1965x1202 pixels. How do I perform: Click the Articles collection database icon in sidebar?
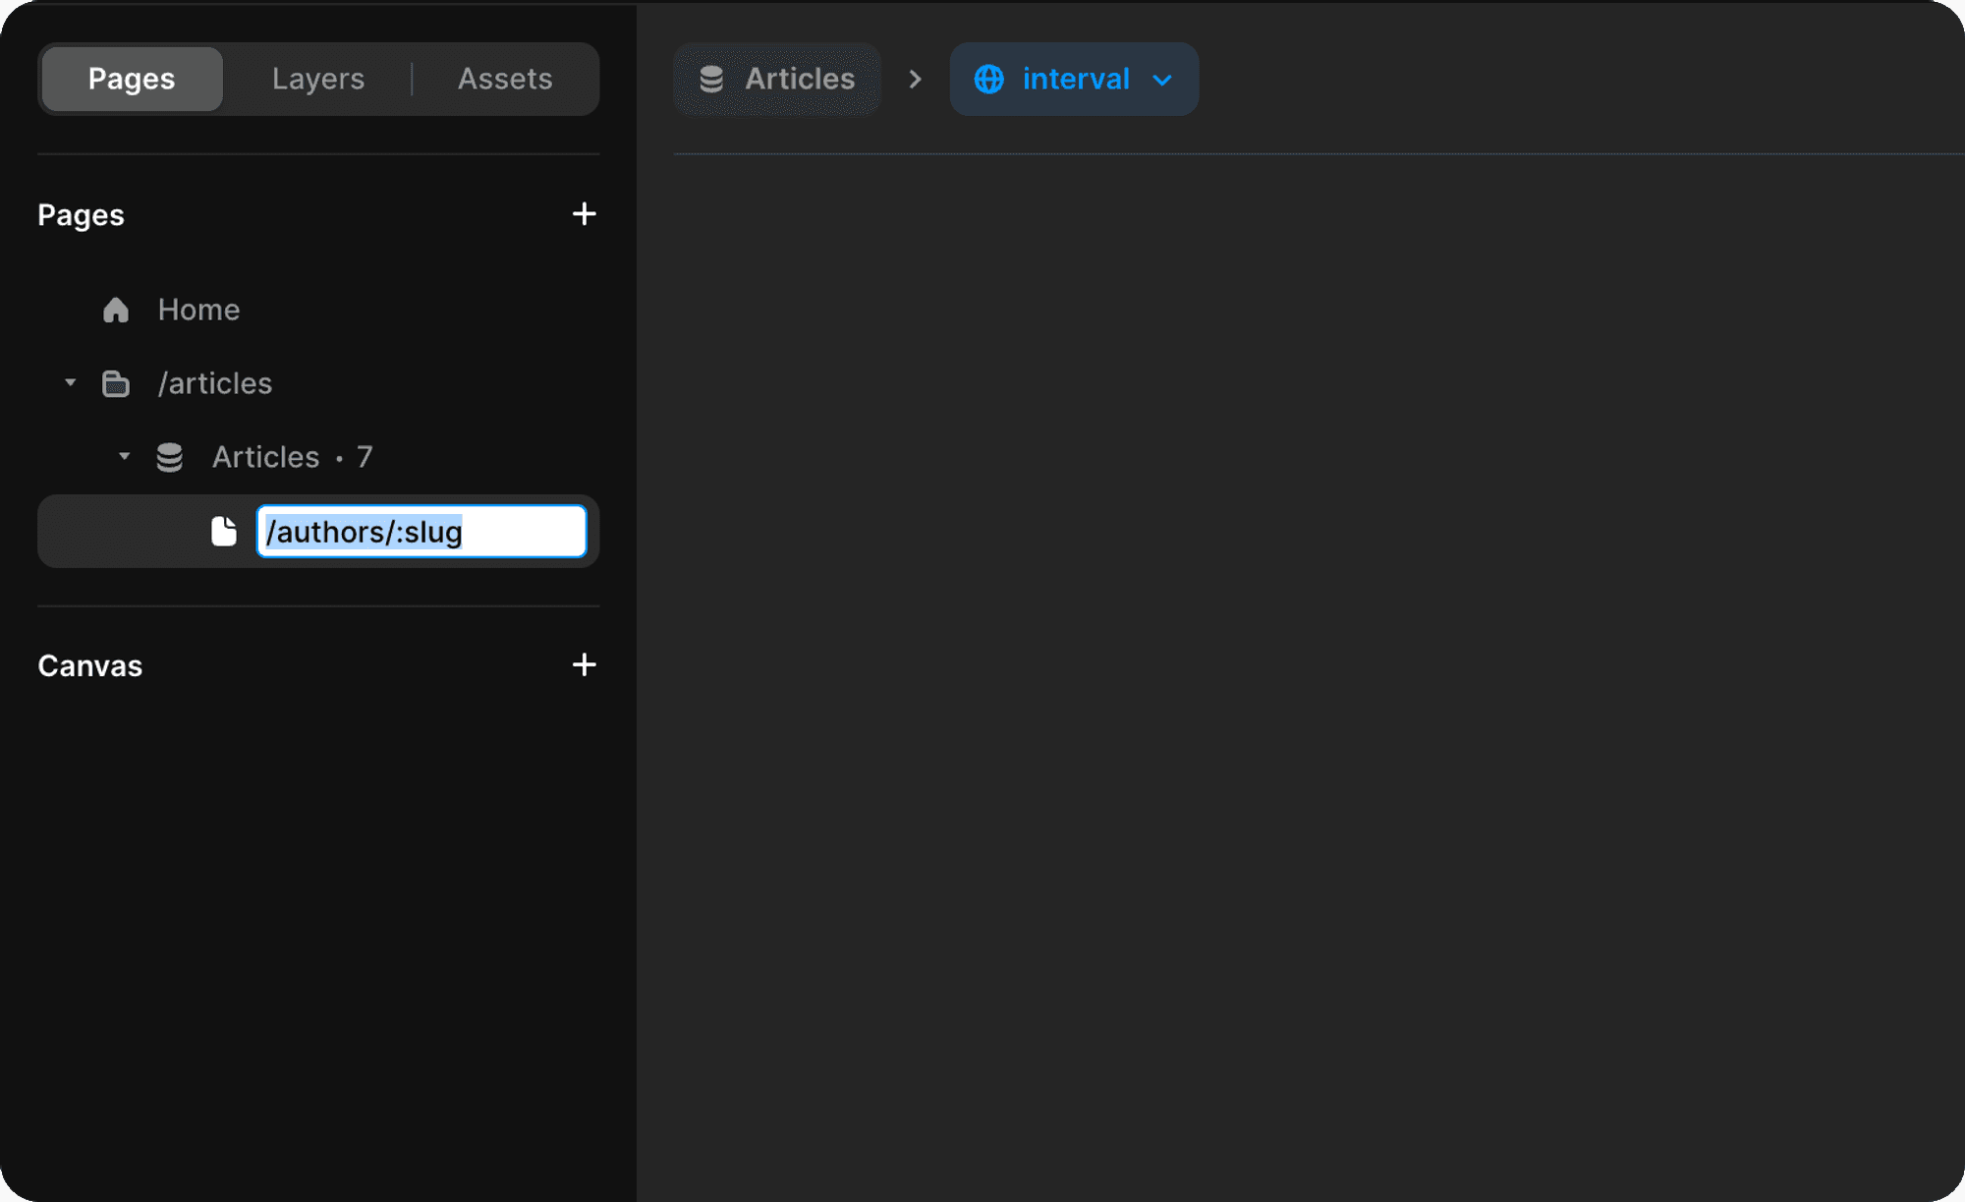[170, 457]
